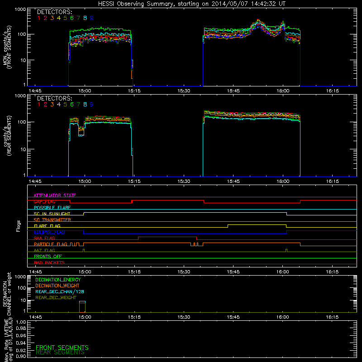Click red detector 1 in rear segments legend

pos(39,105)
